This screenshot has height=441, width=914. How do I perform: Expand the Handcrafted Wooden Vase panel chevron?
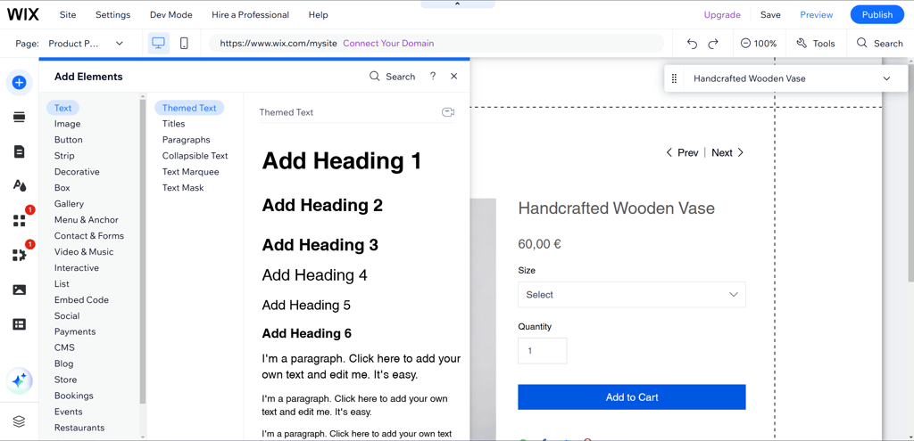886,78
